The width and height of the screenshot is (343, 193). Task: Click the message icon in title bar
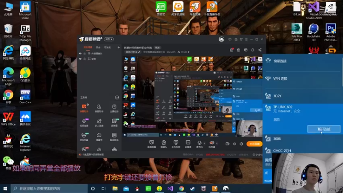coord(230,39)
